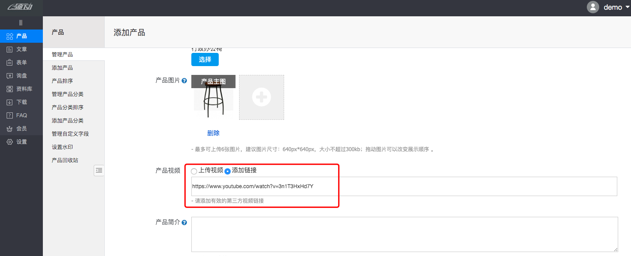The width and height of the screenshot is (631, 256).
Task: Open the 会员 (Members) crown icon
Action: pos(9,128)
